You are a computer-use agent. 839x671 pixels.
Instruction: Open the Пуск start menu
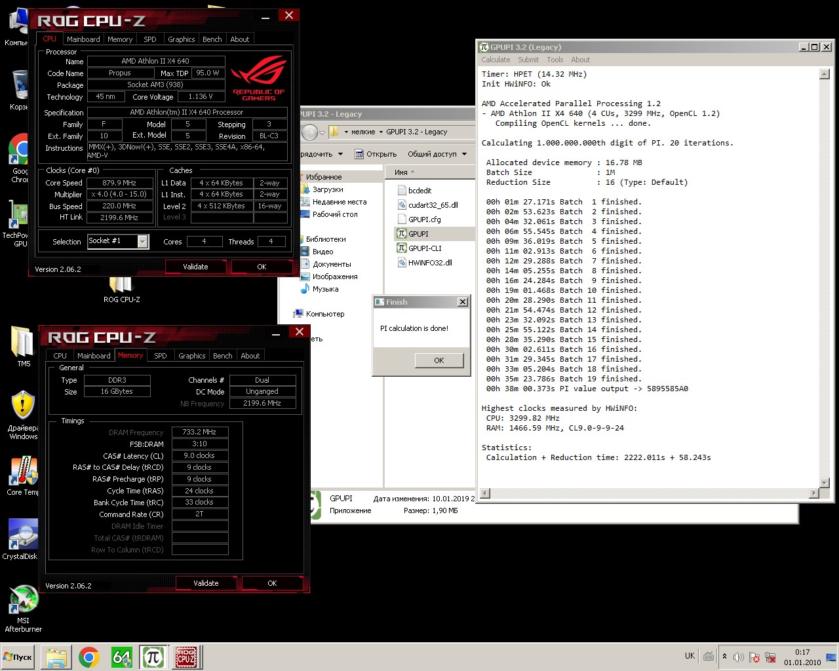coord(18,657)
